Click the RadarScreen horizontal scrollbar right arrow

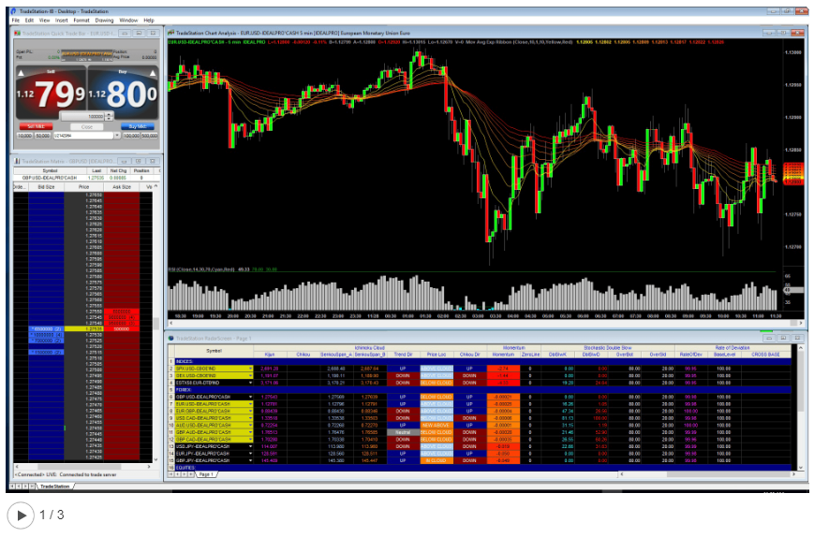pos(793,474)
